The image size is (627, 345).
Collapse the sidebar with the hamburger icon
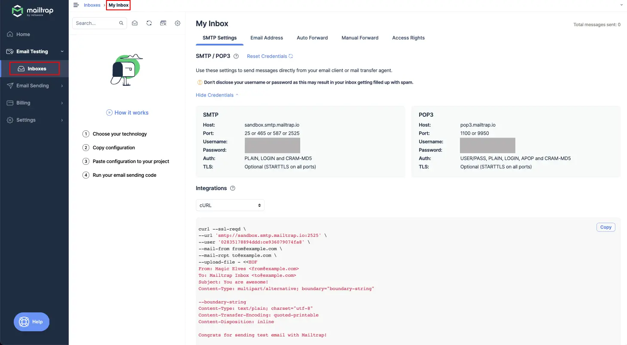coord(76,5)
